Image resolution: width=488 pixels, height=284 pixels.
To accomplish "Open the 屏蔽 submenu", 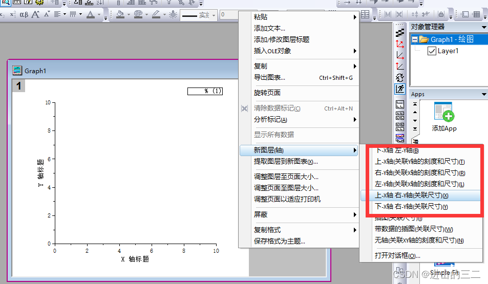I will click(299, 214).
